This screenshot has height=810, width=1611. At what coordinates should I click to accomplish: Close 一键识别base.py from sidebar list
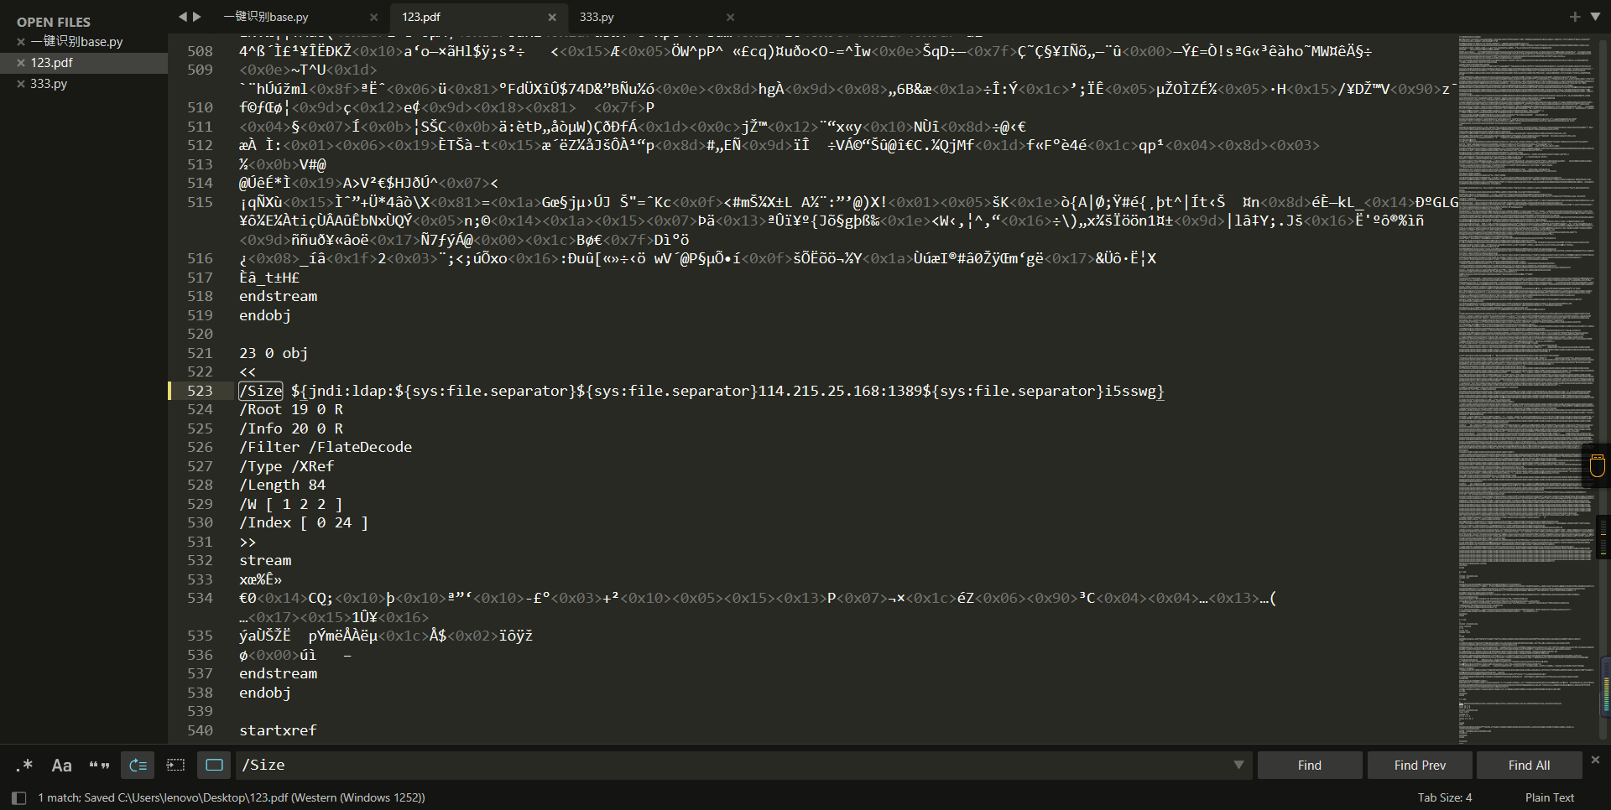[x=21, y=41]
